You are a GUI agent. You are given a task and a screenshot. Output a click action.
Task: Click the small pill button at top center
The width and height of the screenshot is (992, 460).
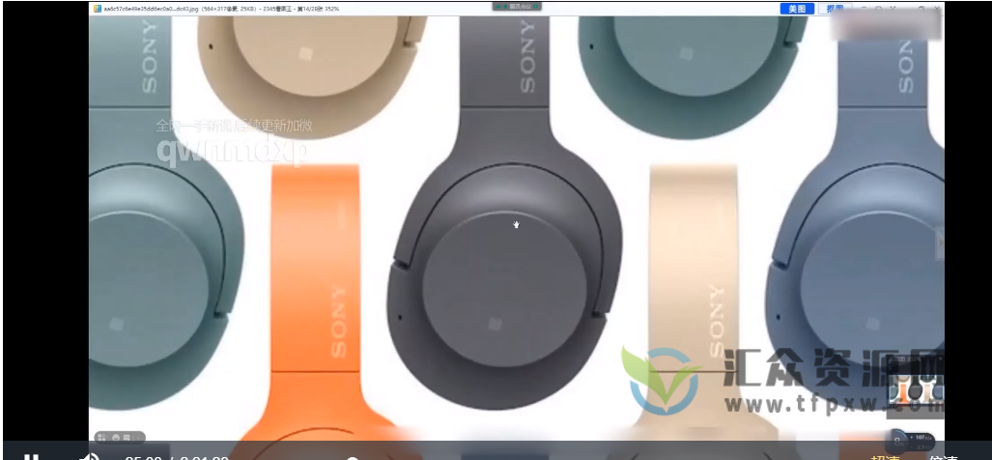(516, 6)
